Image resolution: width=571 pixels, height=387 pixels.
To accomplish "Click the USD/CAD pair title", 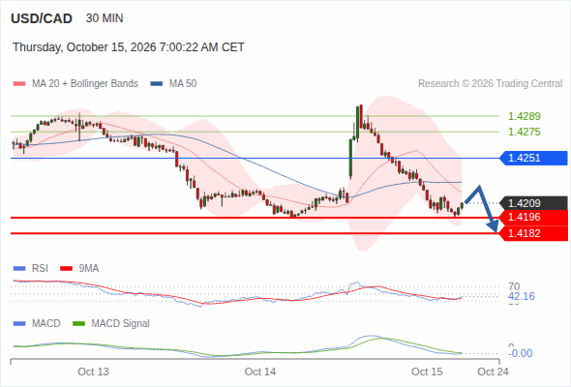I will [42, 18].
